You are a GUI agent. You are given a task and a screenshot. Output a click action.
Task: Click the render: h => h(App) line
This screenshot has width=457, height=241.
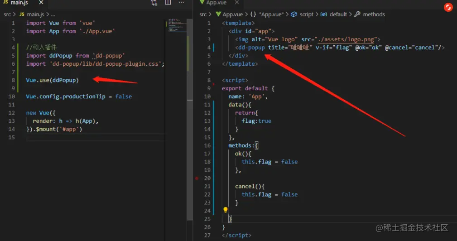pyautogui.click(x=66, y=121)
